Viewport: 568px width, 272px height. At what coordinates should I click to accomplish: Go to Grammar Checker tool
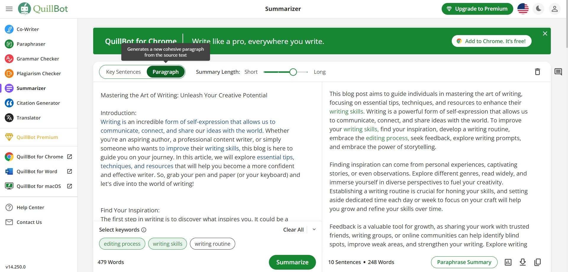[x=38, y=59]
